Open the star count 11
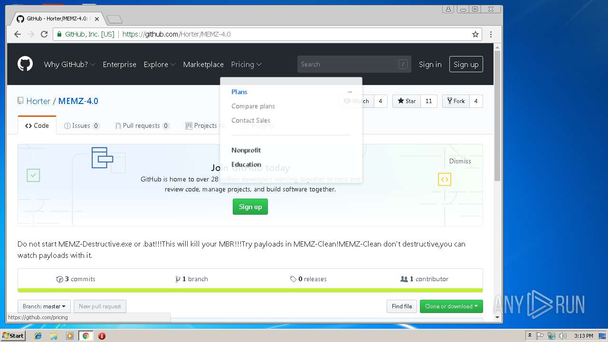Screen dimensions: 608x342 click(429, 101)
